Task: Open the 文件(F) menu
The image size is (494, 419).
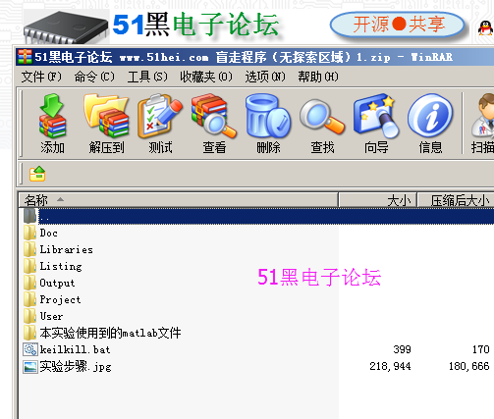Action: [x=41, y=77]
